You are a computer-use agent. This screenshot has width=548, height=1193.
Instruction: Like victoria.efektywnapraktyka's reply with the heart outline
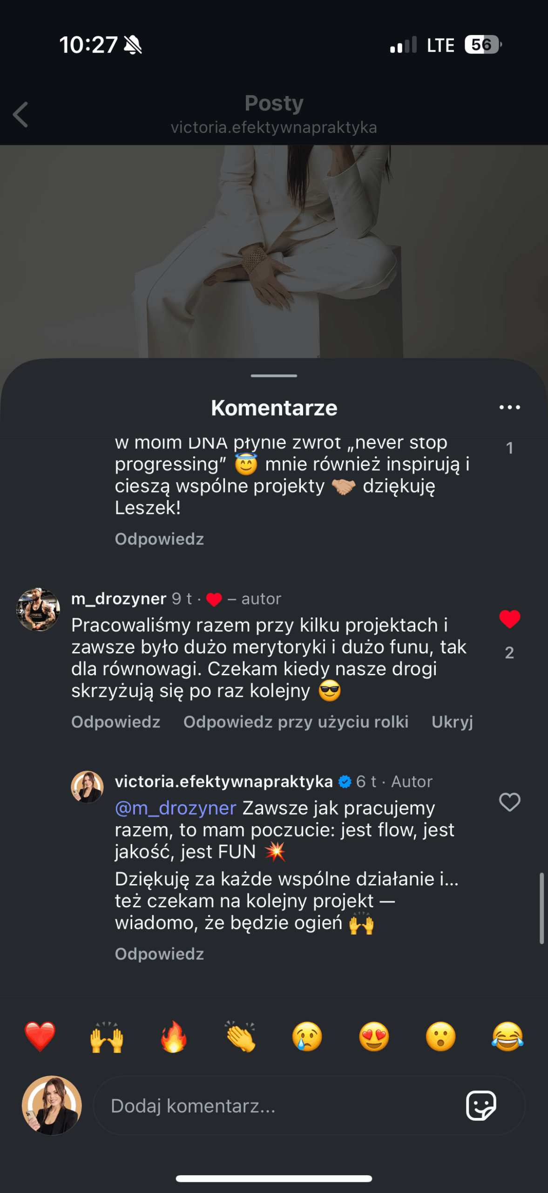(509, 802)
